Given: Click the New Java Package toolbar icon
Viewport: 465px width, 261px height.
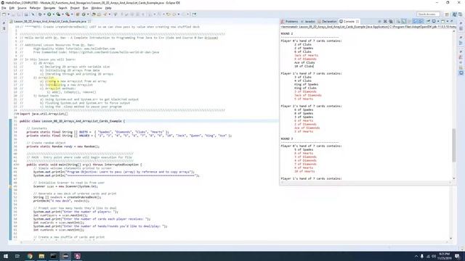Looking at the screenshot, I should (78, 14).
